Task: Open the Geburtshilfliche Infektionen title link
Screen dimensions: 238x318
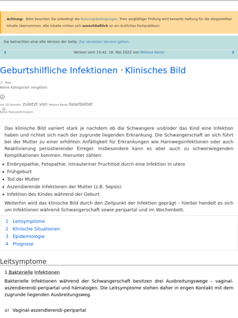Action: (59, 71)
